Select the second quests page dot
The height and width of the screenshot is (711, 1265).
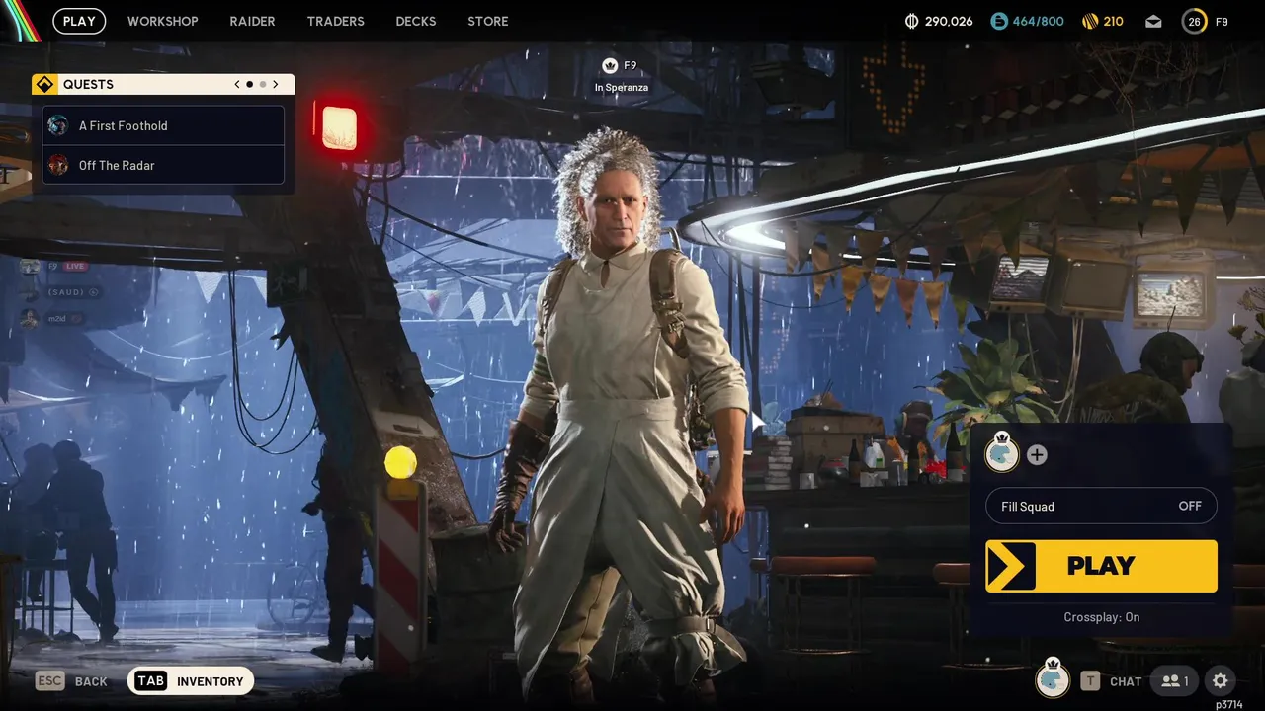pos(262,85)
